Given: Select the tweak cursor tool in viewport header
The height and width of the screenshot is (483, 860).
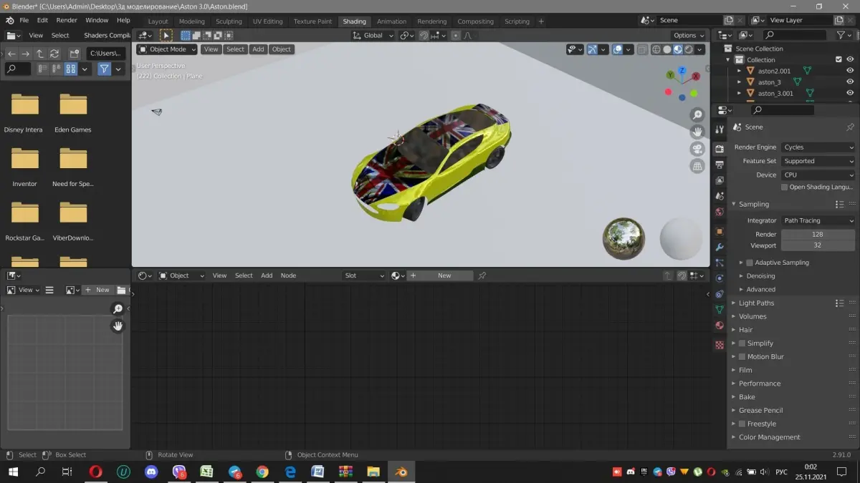Looking at the screenshot, I should pyautogui.click(x=166, y=35).
